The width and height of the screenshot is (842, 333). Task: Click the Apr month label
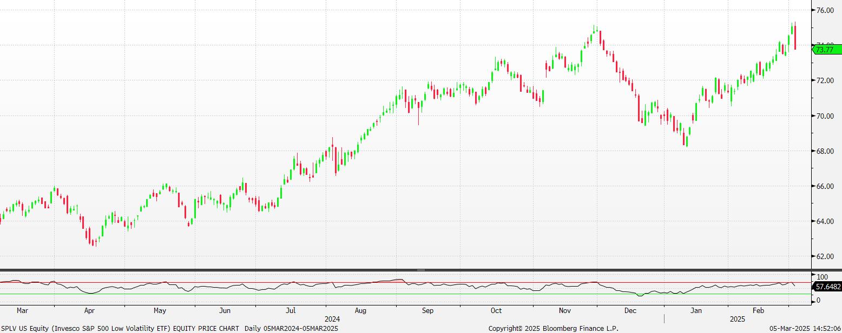point(90,311)
